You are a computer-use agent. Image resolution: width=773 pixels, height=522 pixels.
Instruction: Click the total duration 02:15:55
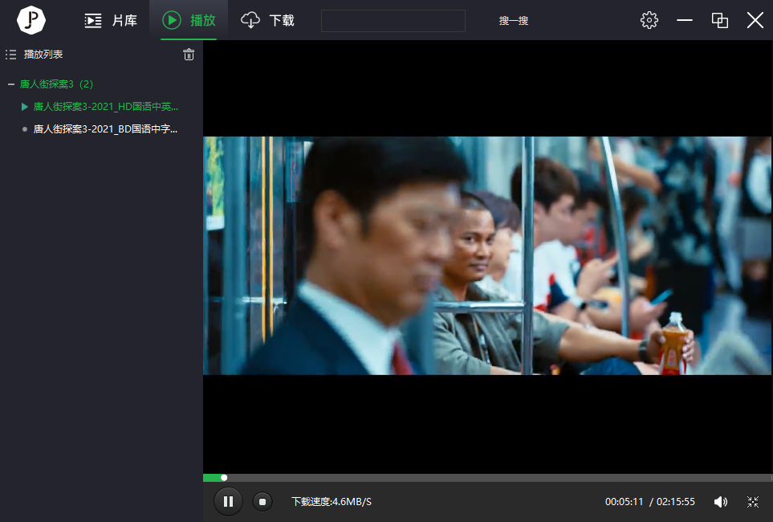point(675,502)
